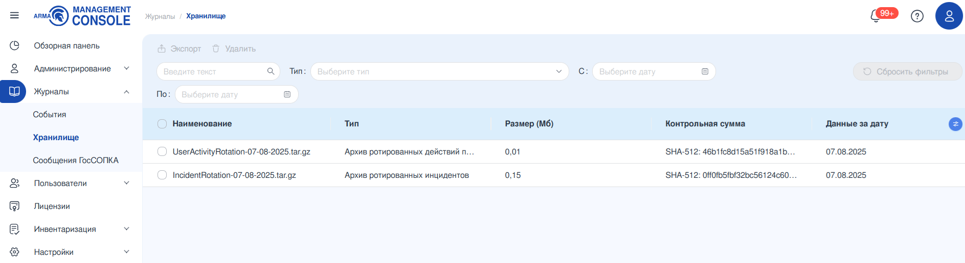The height and width of the screenshot is (263, 965).
Task: Click the notifications bell icon
Action: click(876, 16)
